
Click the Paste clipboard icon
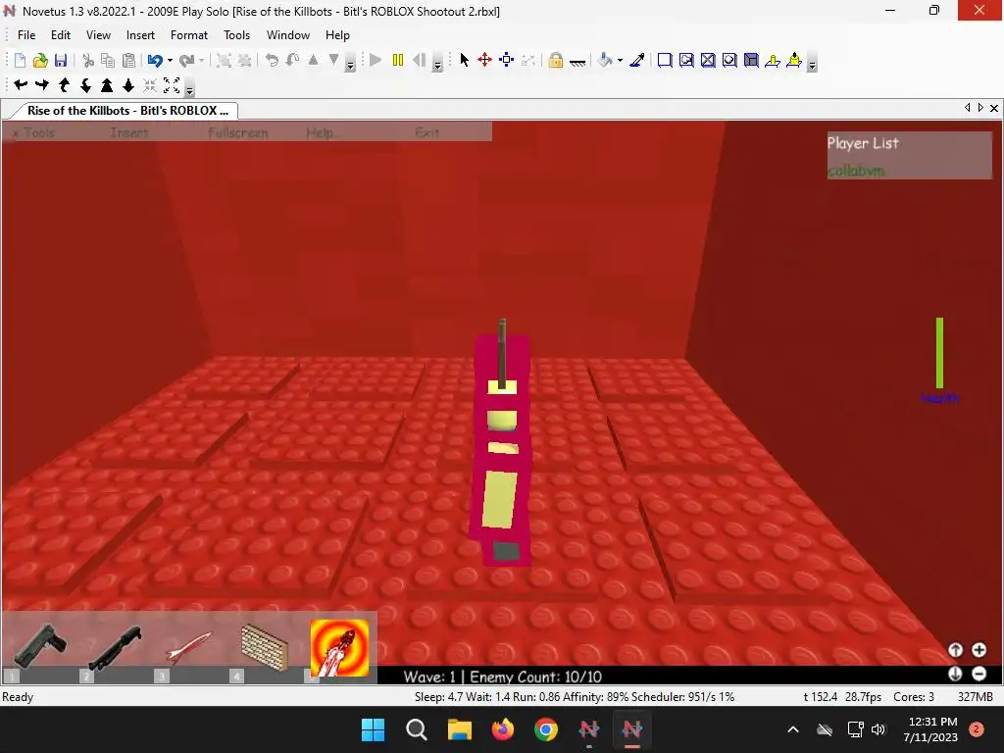point(128,60)
